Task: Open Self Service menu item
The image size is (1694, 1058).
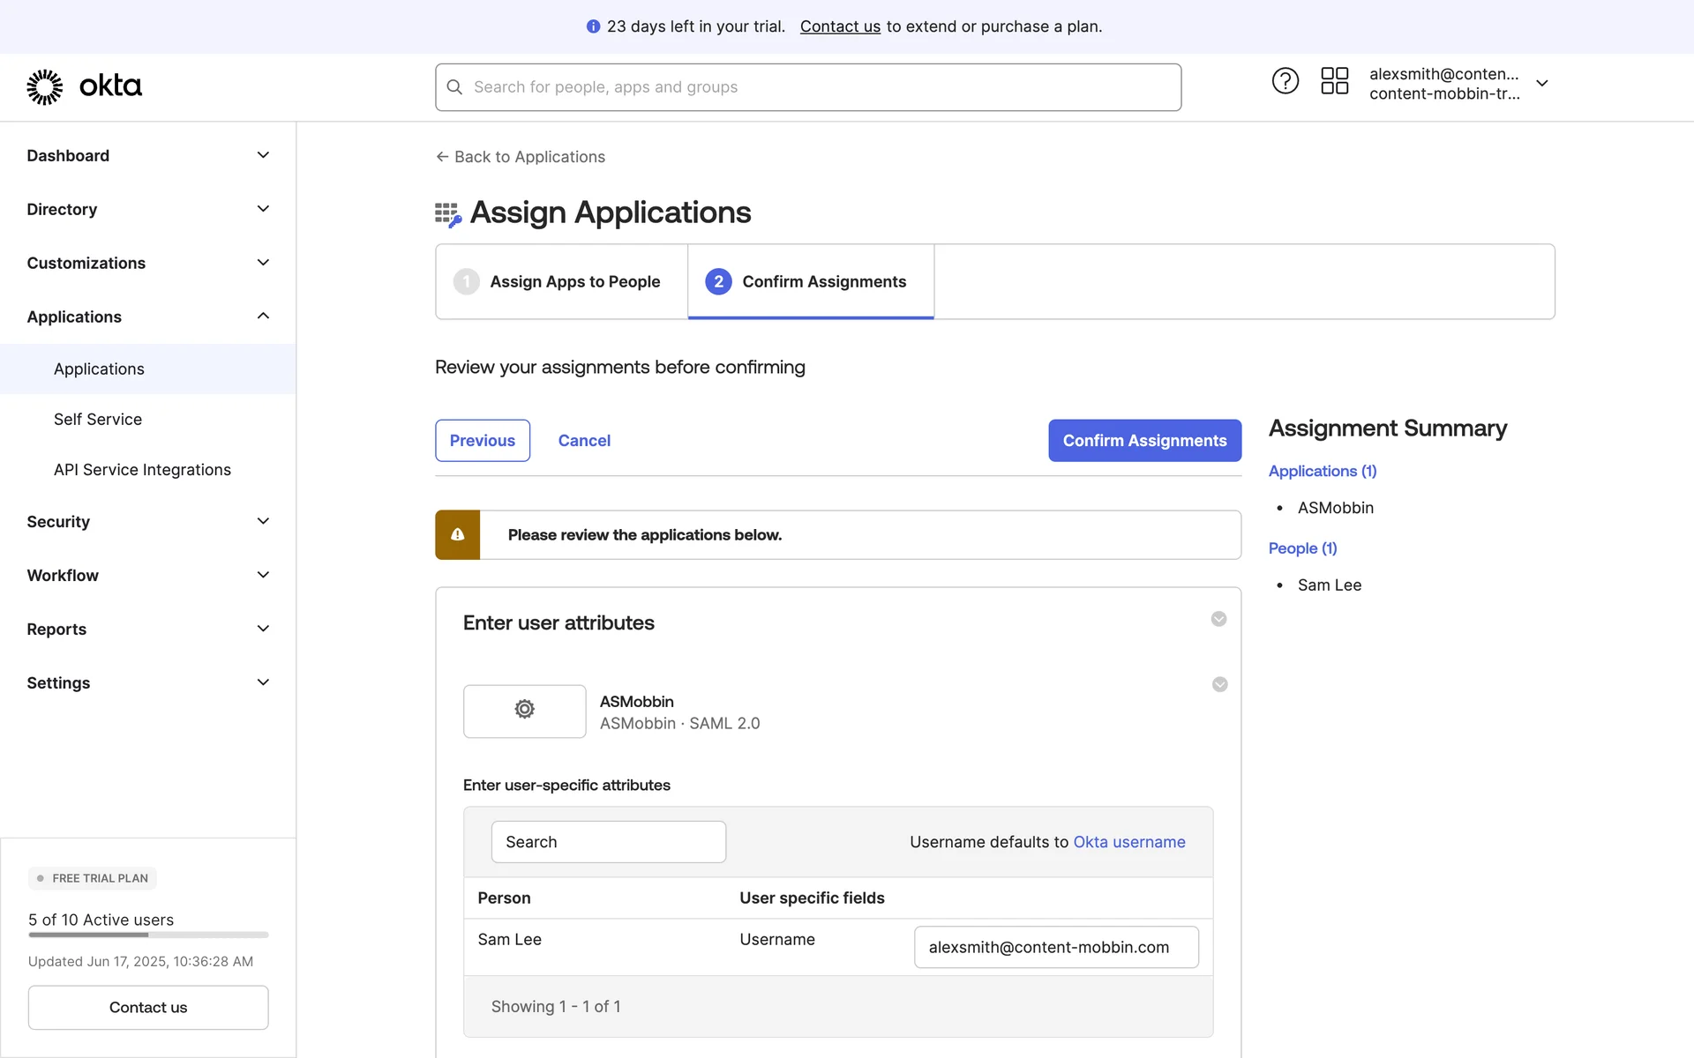Action: [98, 420]
